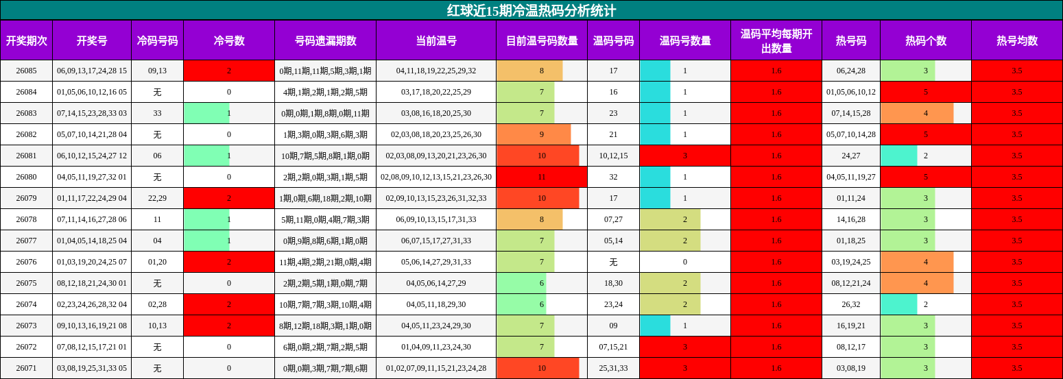The image size is (1063, 379).
Task: Select the 开奖号 column header
Action: click(92, 40)
